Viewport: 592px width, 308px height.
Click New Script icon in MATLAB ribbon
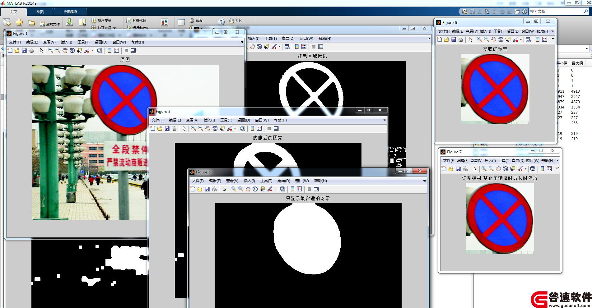click(x=7, y=22)
